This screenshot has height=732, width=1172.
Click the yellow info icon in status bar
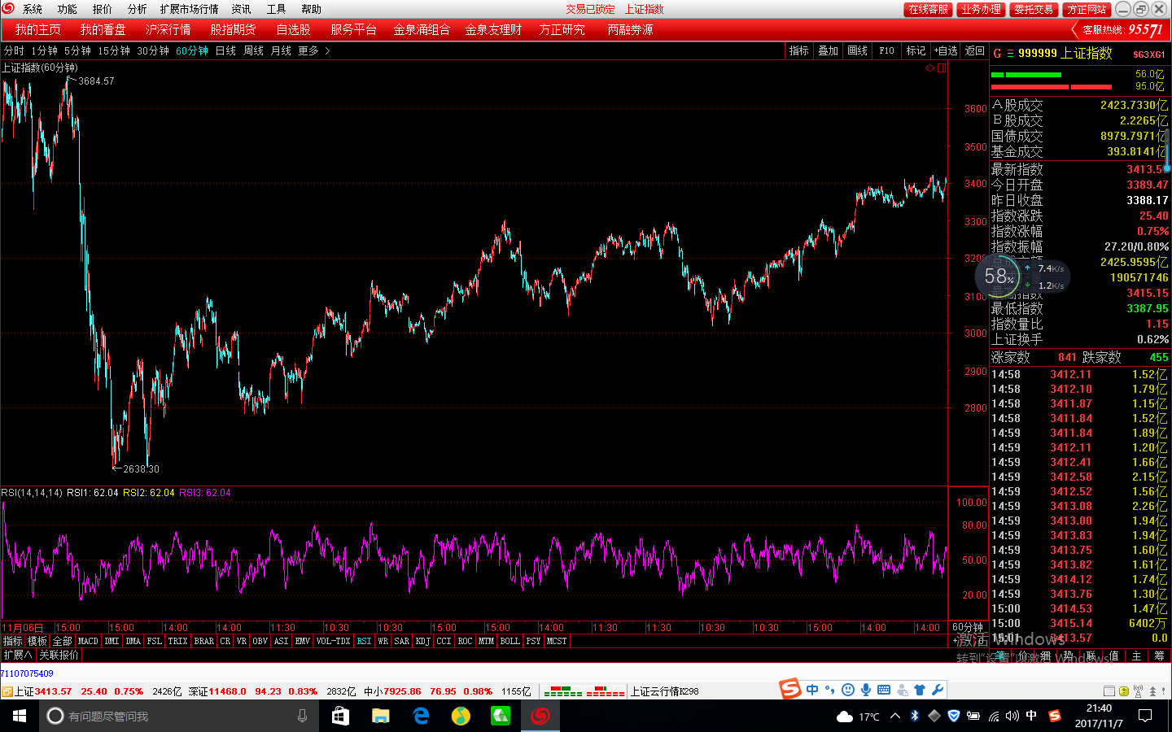[1124, 691]
